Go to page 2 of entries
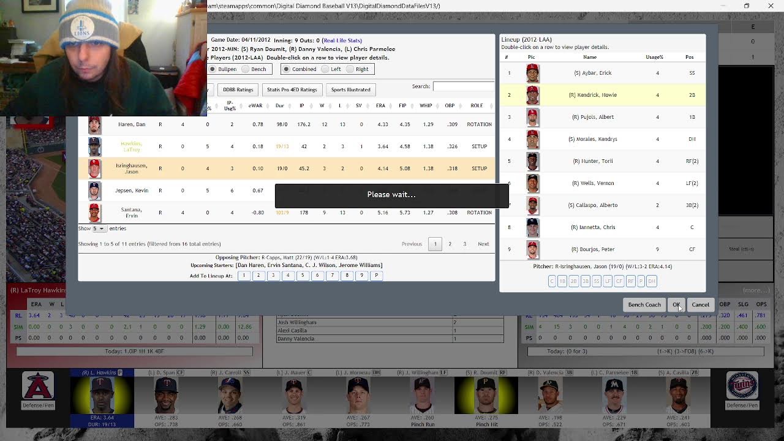Image resolution: width=784 pixels, height=441 pixels. tap(450, 244)
